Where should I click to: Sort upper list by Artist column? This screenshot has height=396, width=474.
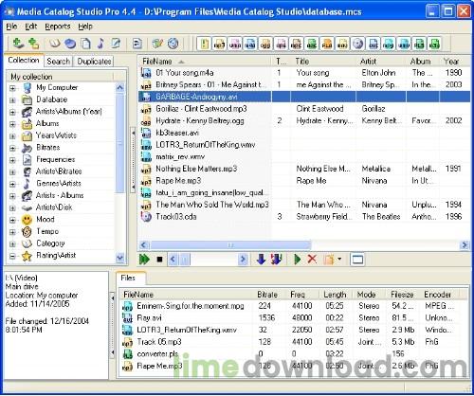point(381,62)
